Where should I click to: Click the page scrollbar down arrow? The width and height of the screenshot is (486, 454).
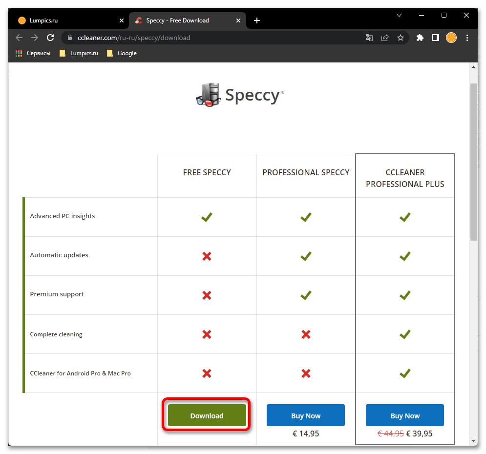point(473,441)
